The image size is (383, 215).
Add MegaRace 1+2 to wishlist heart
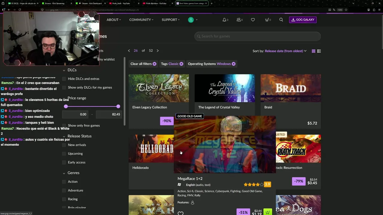coord(180,213)
